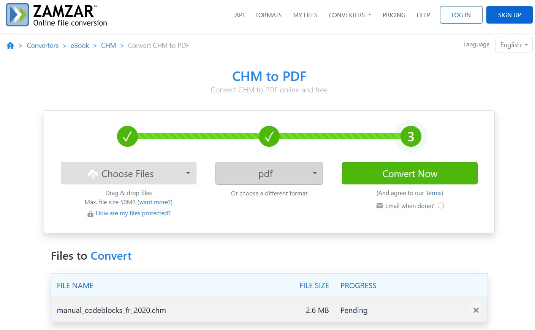Click the envelope icon beside Email when done
535x330 pixels.
tap(380, 205)
